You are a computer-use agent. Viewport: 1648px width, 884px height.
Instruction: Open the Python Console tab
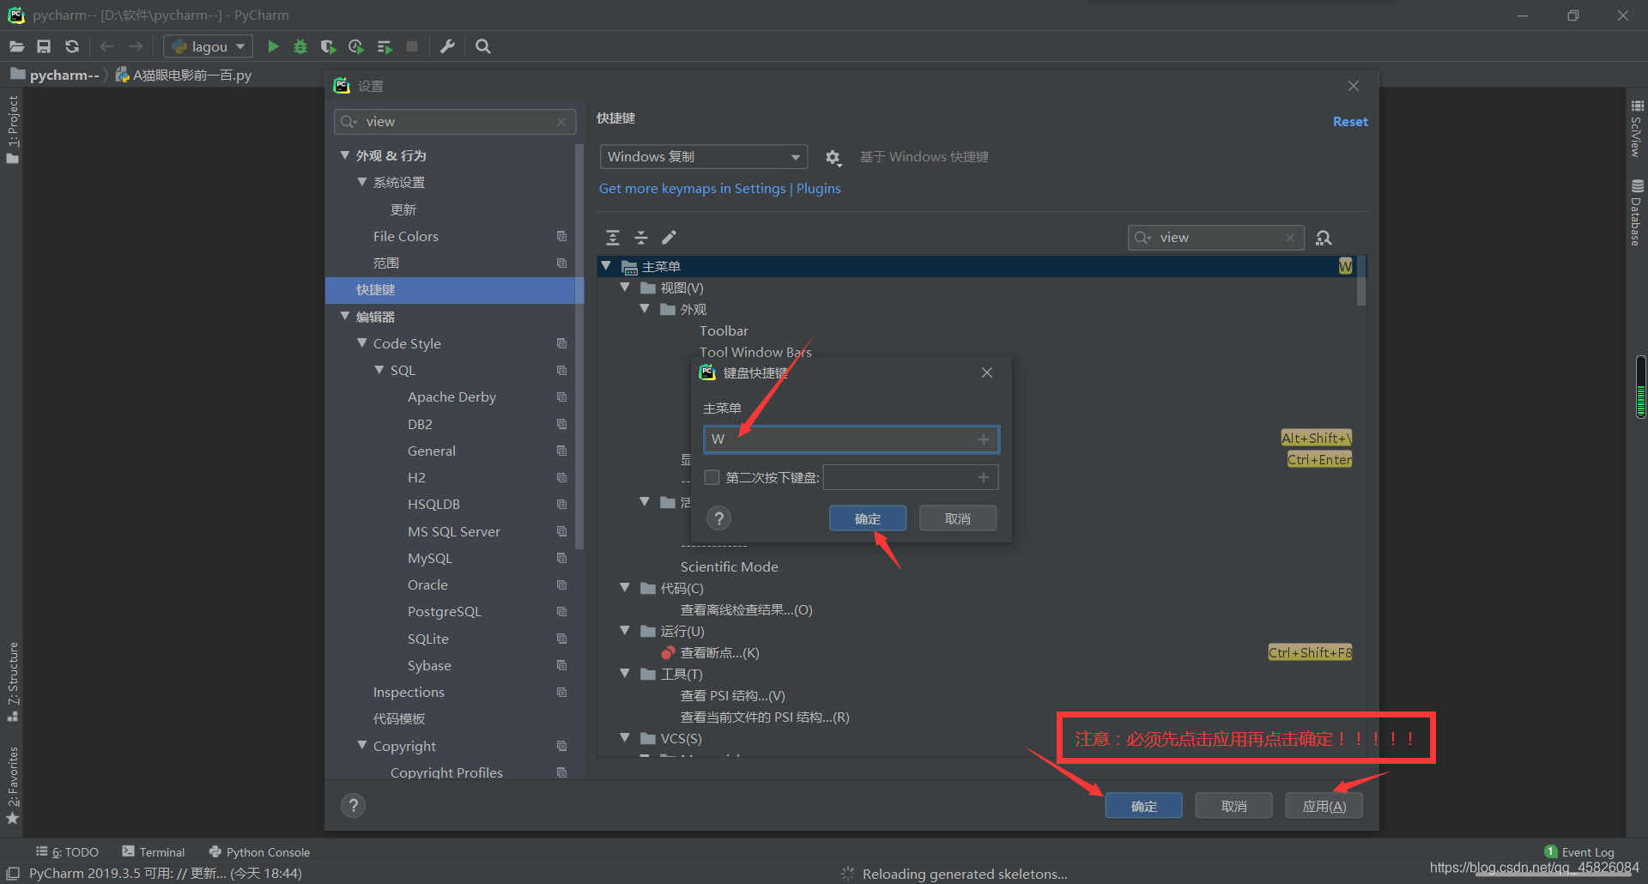click(x=259, y=852)
